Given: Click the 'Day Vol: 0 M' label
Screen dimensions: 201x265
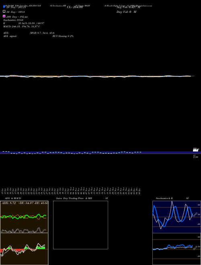Looking at the screenshot, I should [x=126, y=12].
